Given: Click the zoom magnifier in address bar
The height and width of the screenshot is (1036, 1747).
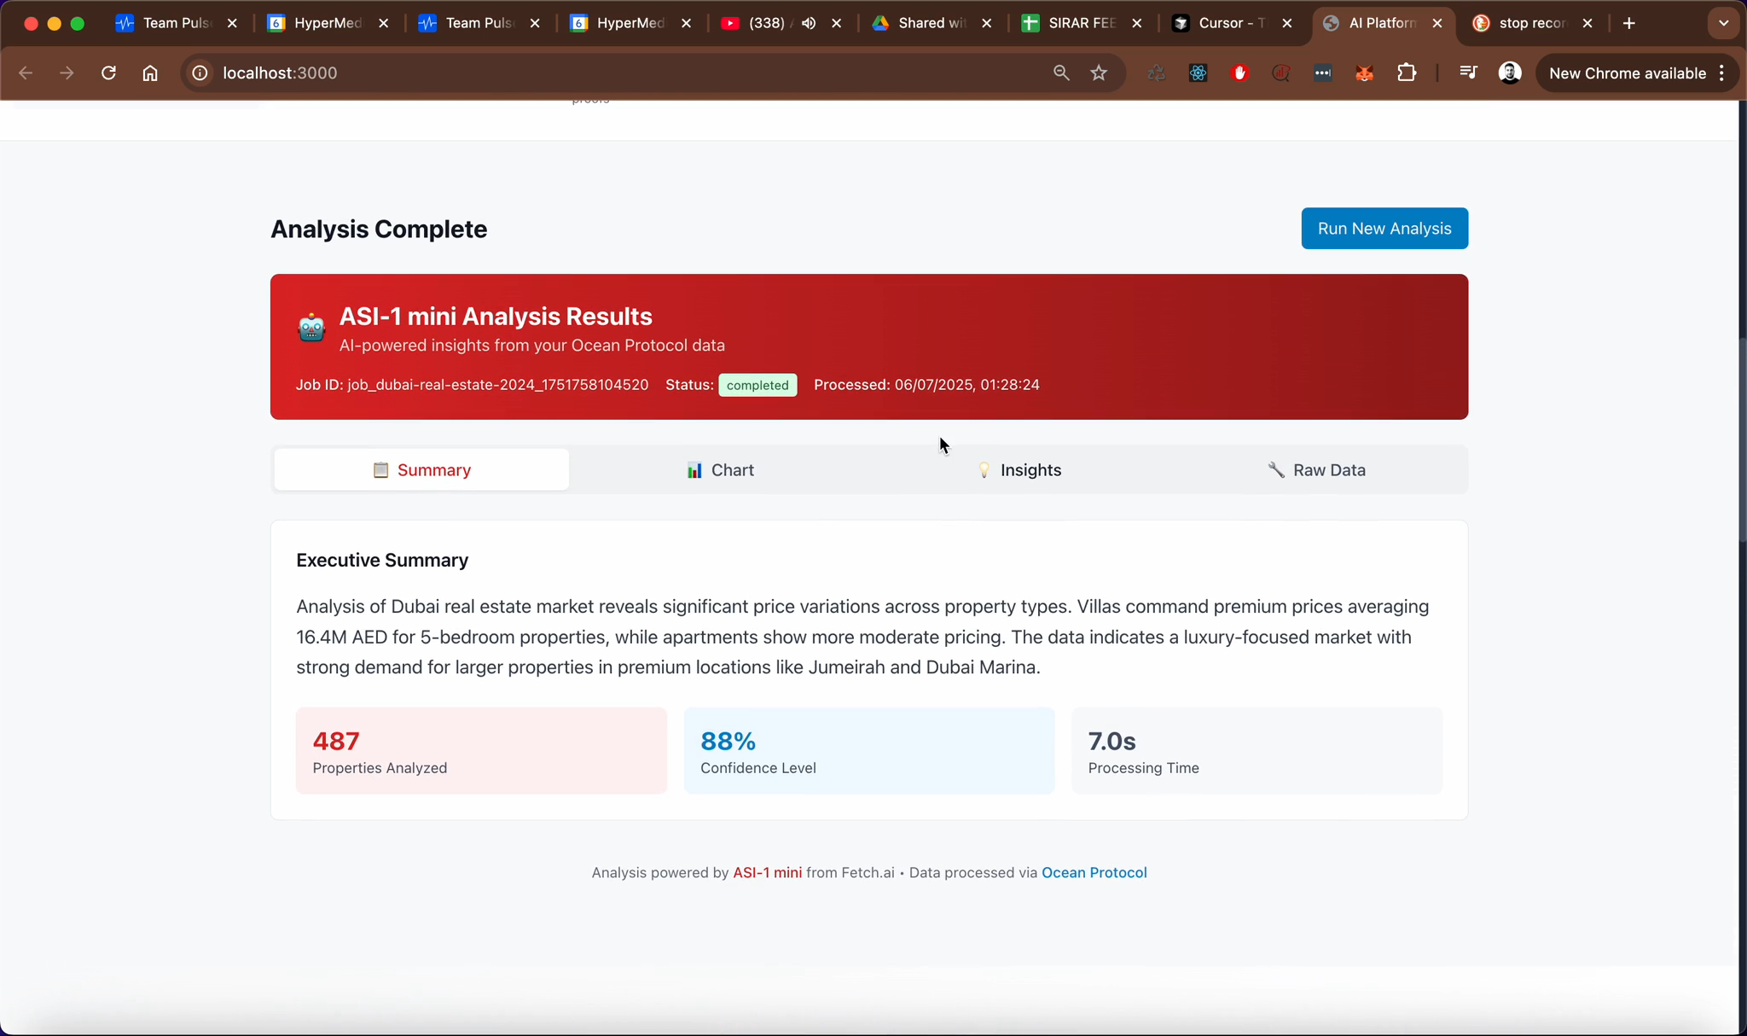Looking at the screenshot, I should [1061, 73].
